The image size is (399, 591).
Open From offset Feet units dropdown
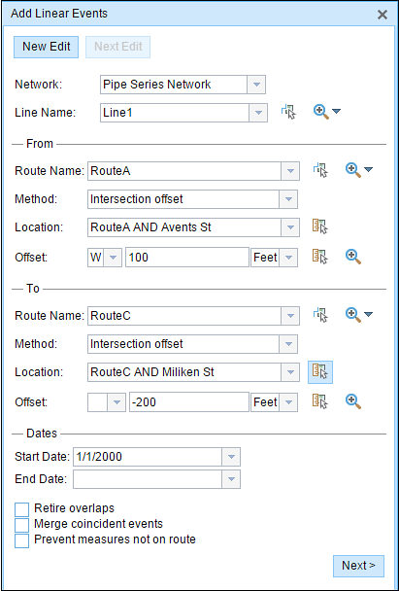[288, 258]
